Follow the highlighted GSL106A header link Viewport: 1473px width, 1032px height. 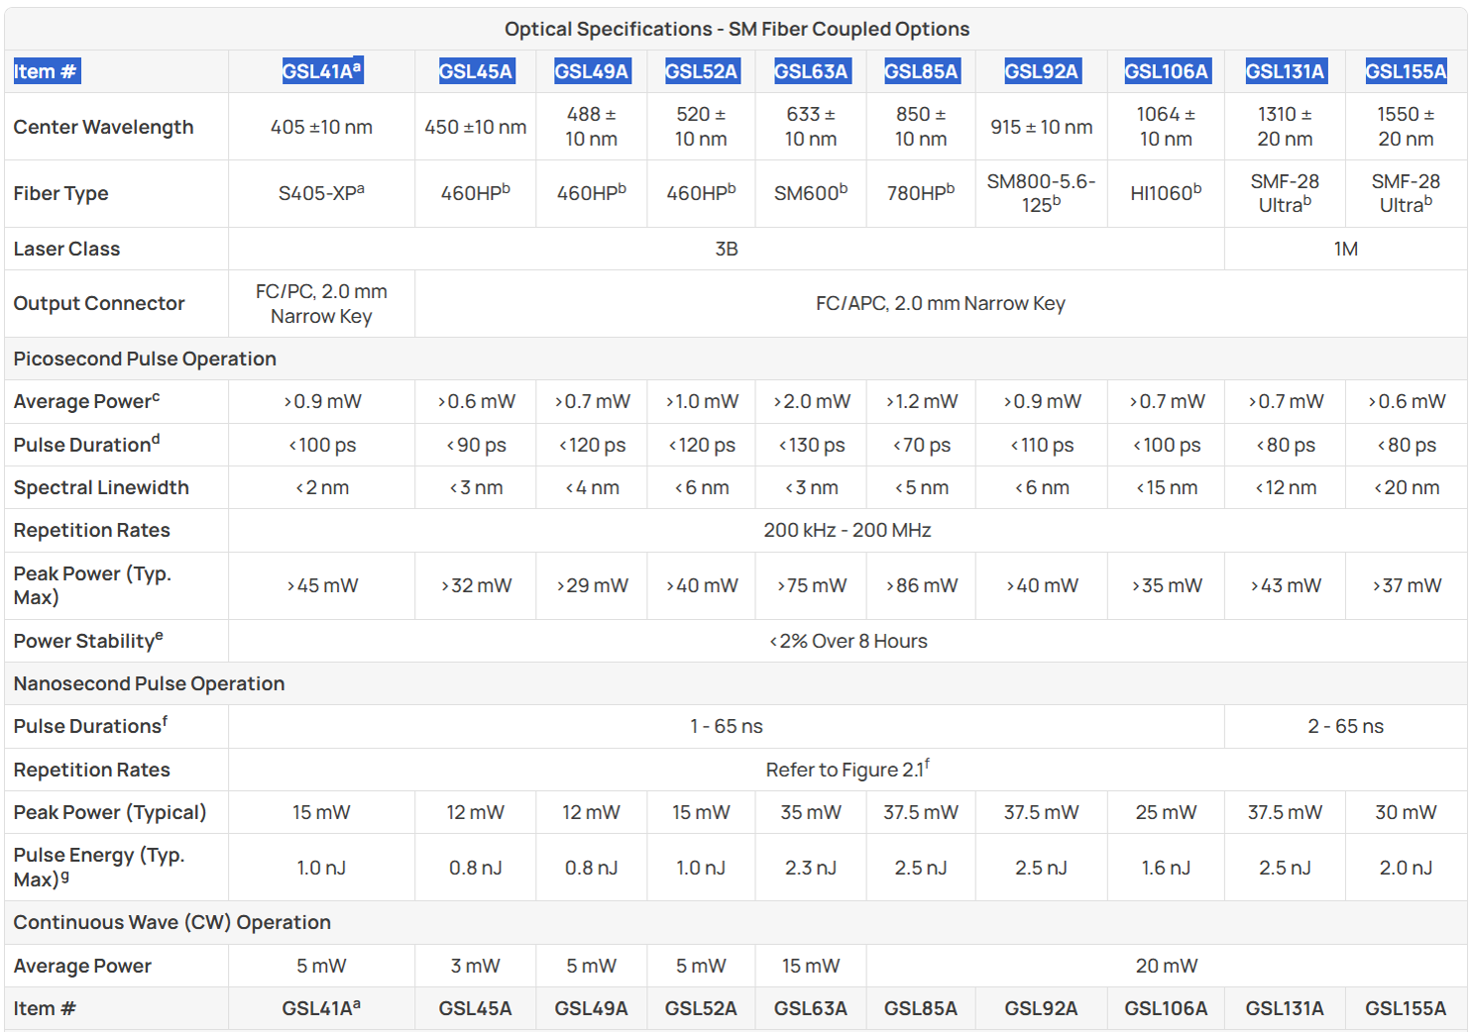(1166, 71)
